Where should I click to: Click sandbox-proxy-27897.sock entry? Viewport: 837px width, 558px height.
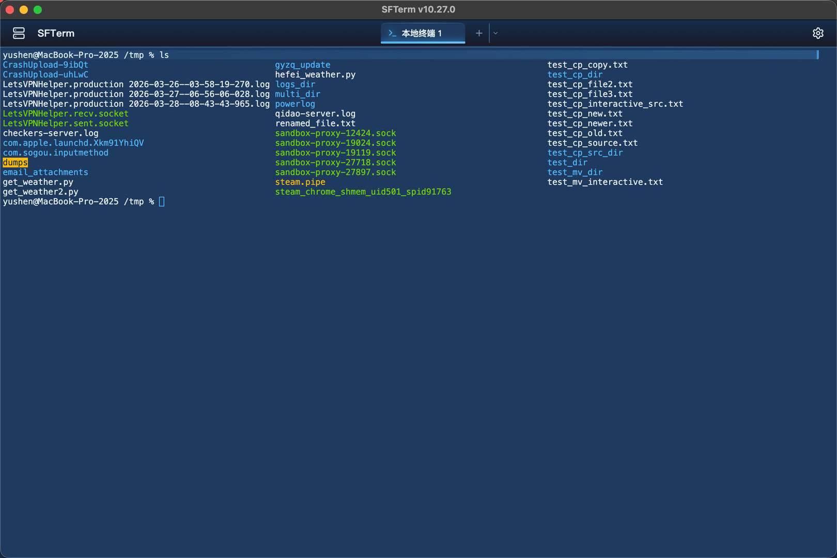point(335,173)
